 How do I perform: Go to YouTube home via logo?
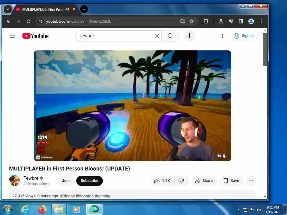36,36
